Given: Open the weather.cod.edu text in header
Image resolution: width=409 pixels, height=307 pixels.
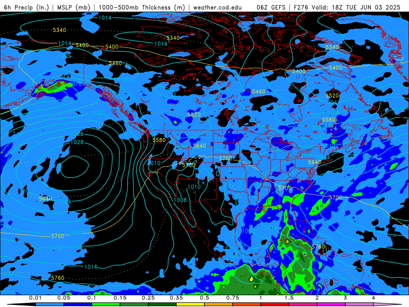Looking at the screenshot, I should tap(217, 8).
